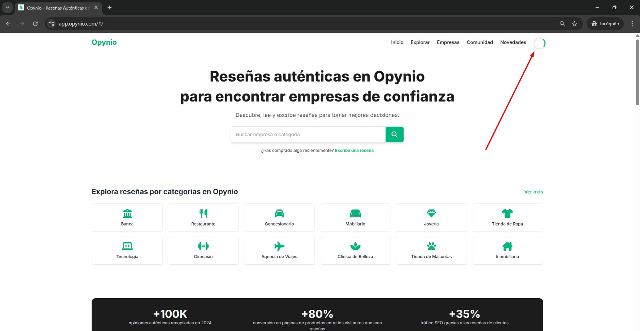The width and height of the screenshot is (640, 331).
Task: Click the 'Restaurante' category label
Action: [x=203, y=224]
